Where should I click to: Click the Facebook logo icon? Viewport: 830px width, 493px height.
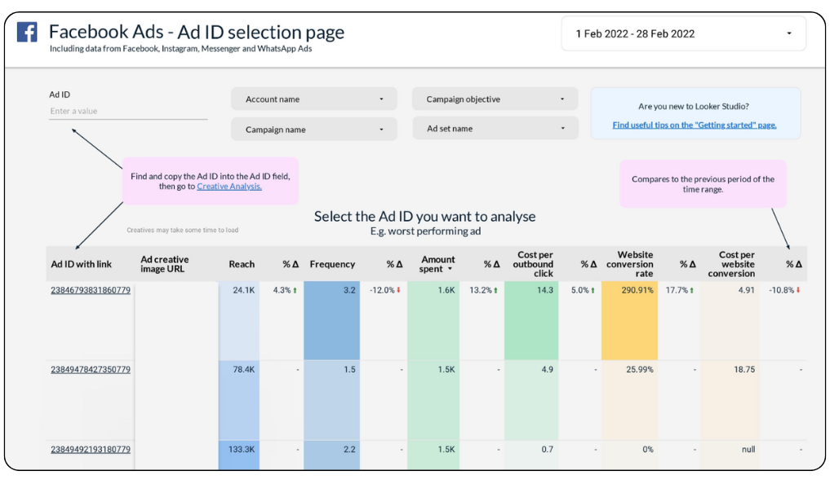27,33
